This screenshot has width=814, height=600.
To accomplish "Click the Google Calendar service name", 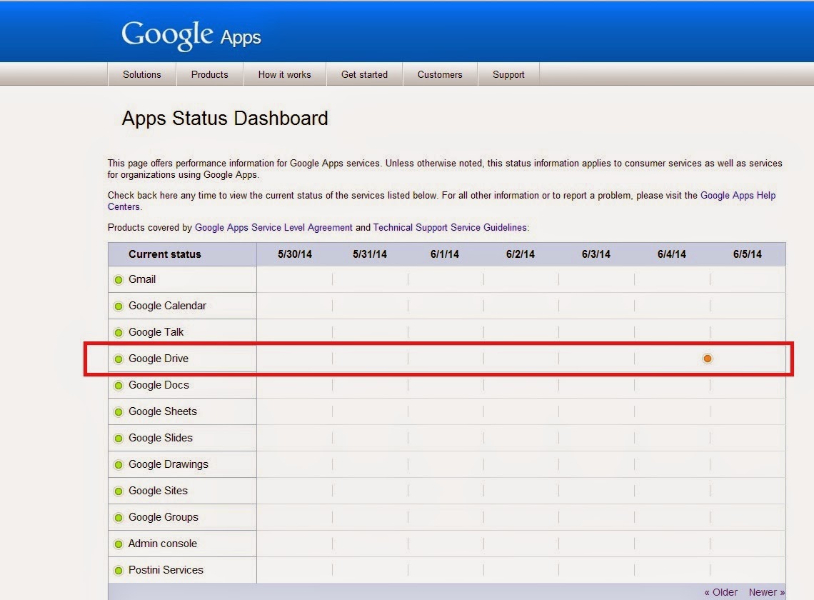I will tap(167, 306).
